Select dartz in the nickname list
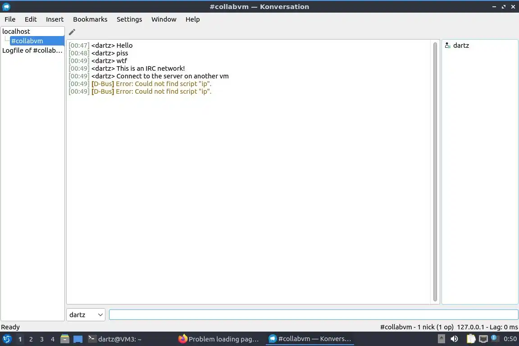The width and height of the screenshot is (519, 346). 461,46
